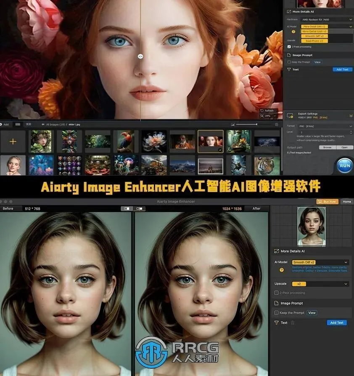
Task: Click the navigator preview thumbnail of the girl
Action: tap(312, 227)
